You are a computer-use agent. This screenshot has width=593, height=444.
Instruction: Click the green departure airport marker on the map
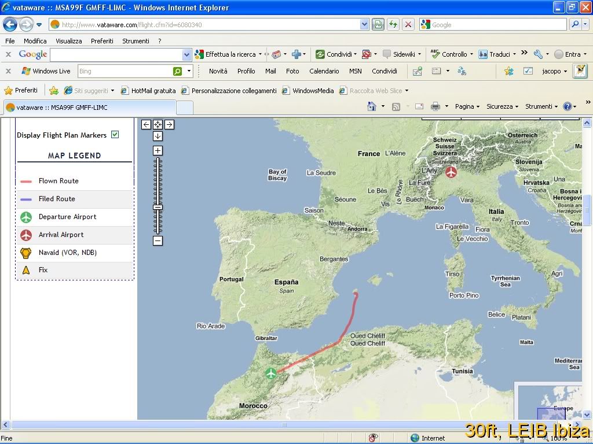271,373
